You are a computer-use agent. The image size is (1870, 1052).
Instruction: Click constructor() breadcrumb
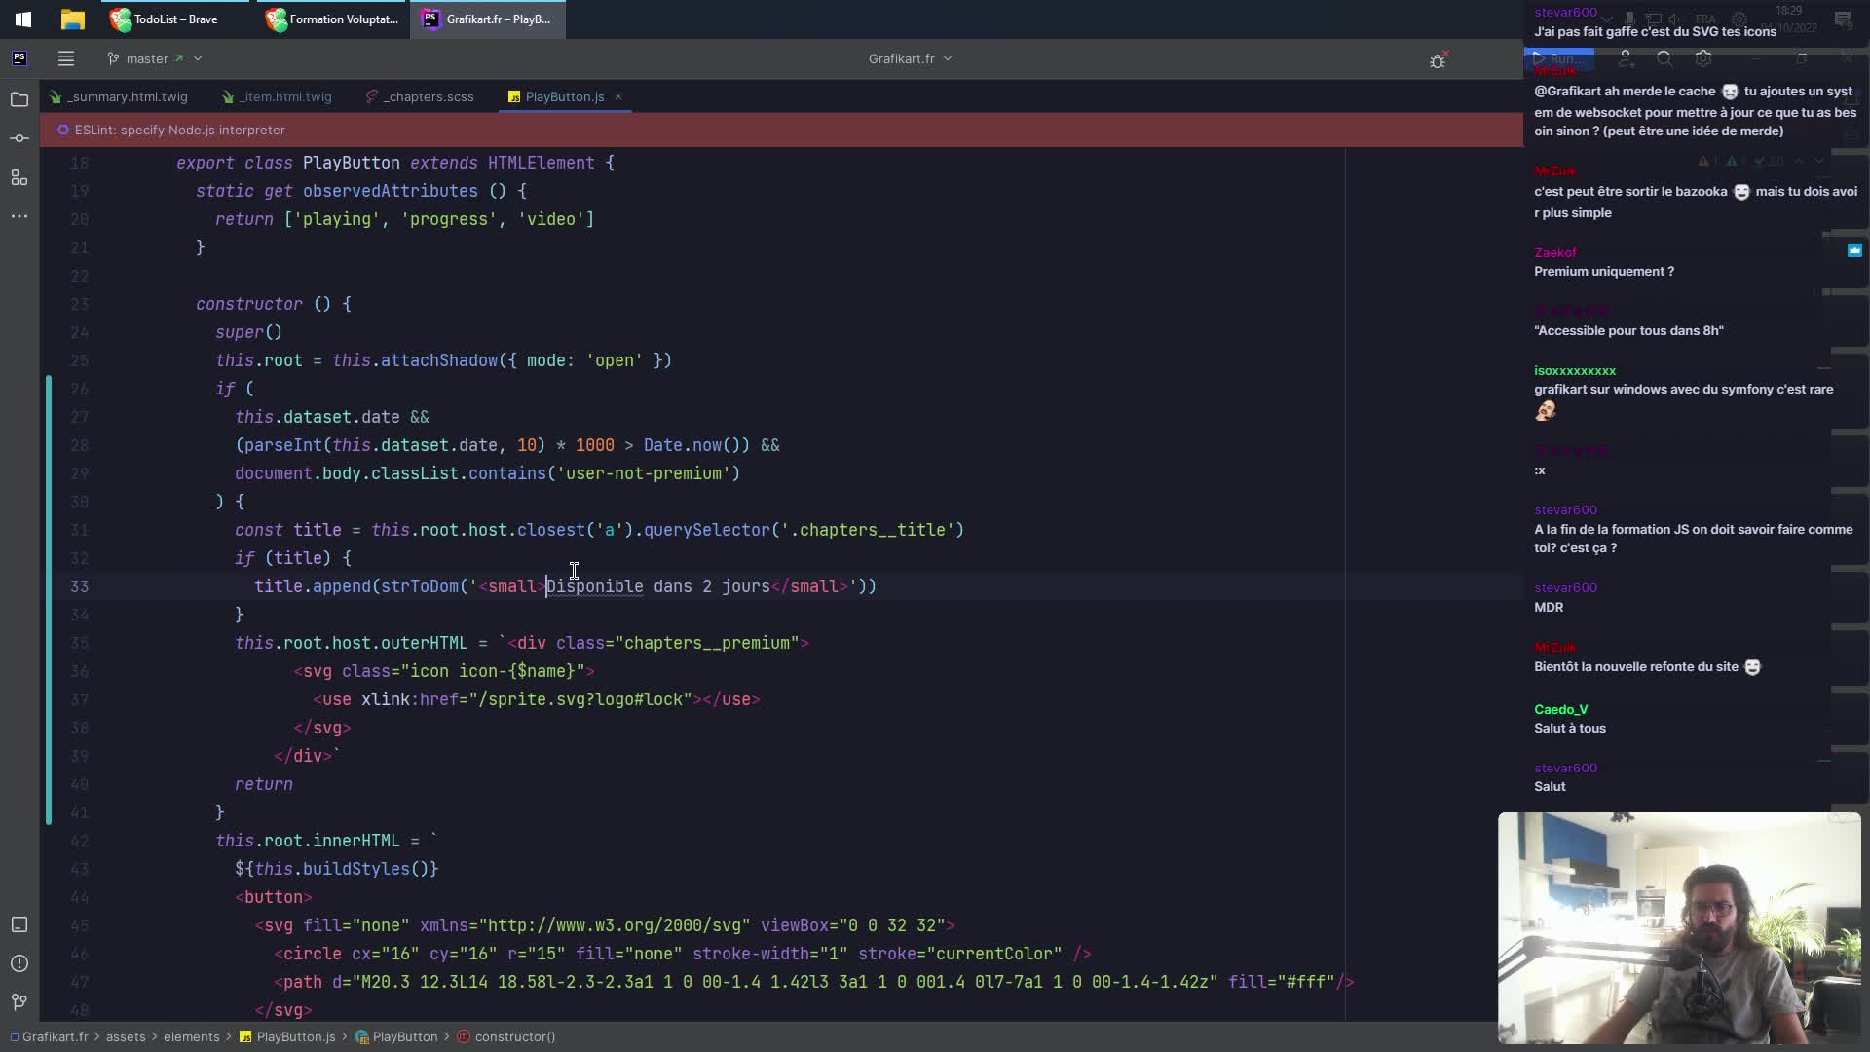point(515,1036)
